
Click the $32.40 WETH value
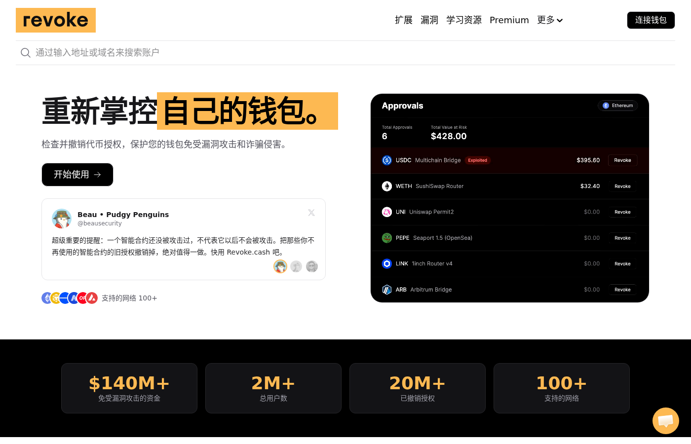click(590, 186)
